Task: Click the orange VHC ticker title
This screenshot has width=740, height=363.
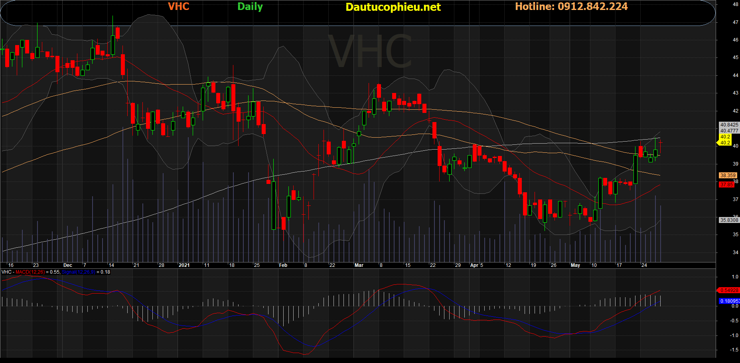Action: coord(178,6)
